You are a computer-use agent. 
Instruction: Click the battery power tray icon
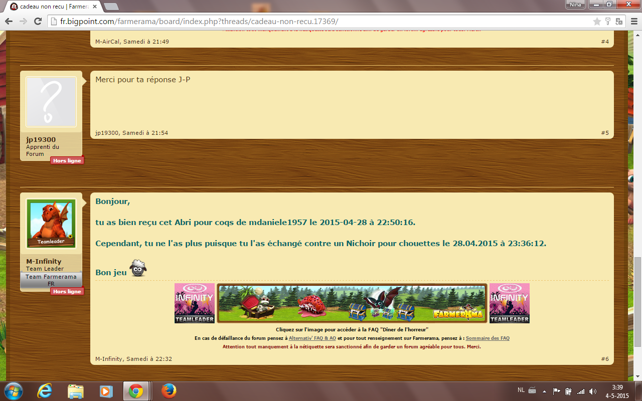(568, 391)
